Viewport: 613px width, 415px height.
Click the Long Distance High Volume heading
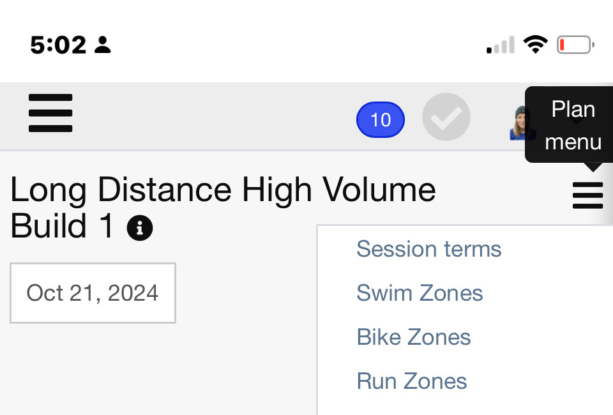click(x=223, y=190)
